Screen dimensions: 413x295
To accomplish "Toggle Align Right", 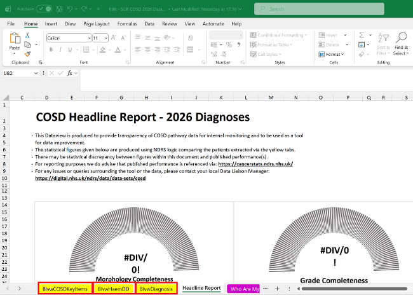I will [157, 50].
